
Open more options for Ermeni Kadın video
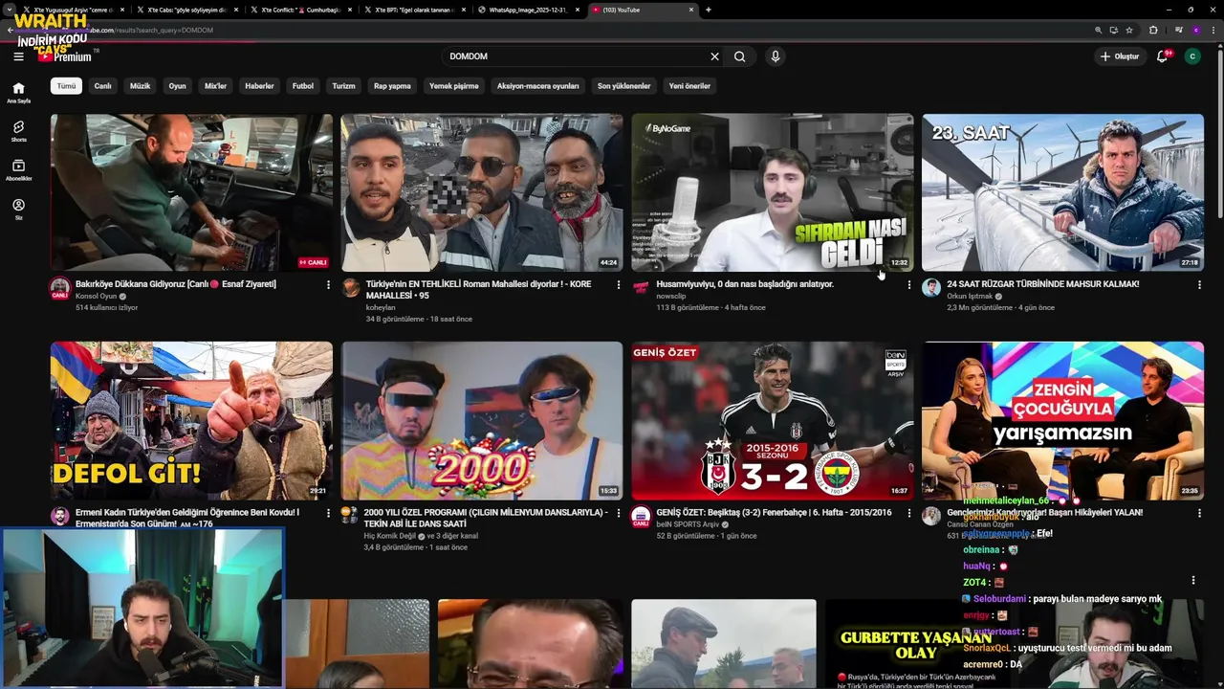328,513
